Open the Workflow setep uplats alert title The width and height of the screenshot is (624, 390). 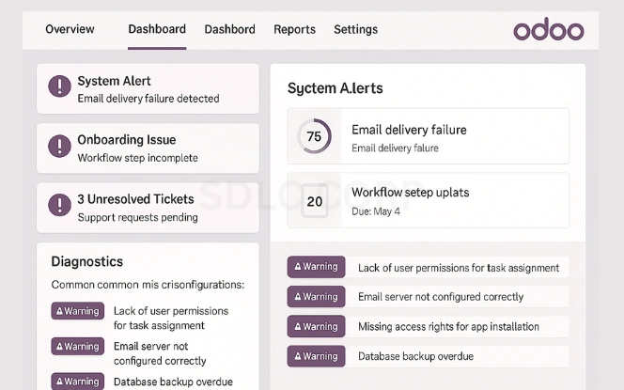(411, 193)
